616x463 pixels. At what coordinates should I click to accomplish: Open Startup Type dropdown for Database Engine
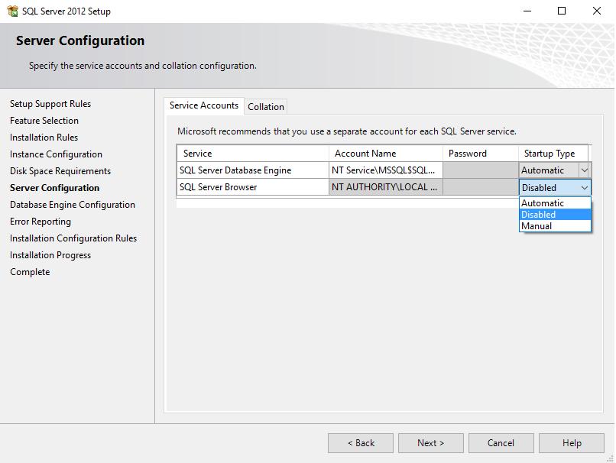pos(584,170)
